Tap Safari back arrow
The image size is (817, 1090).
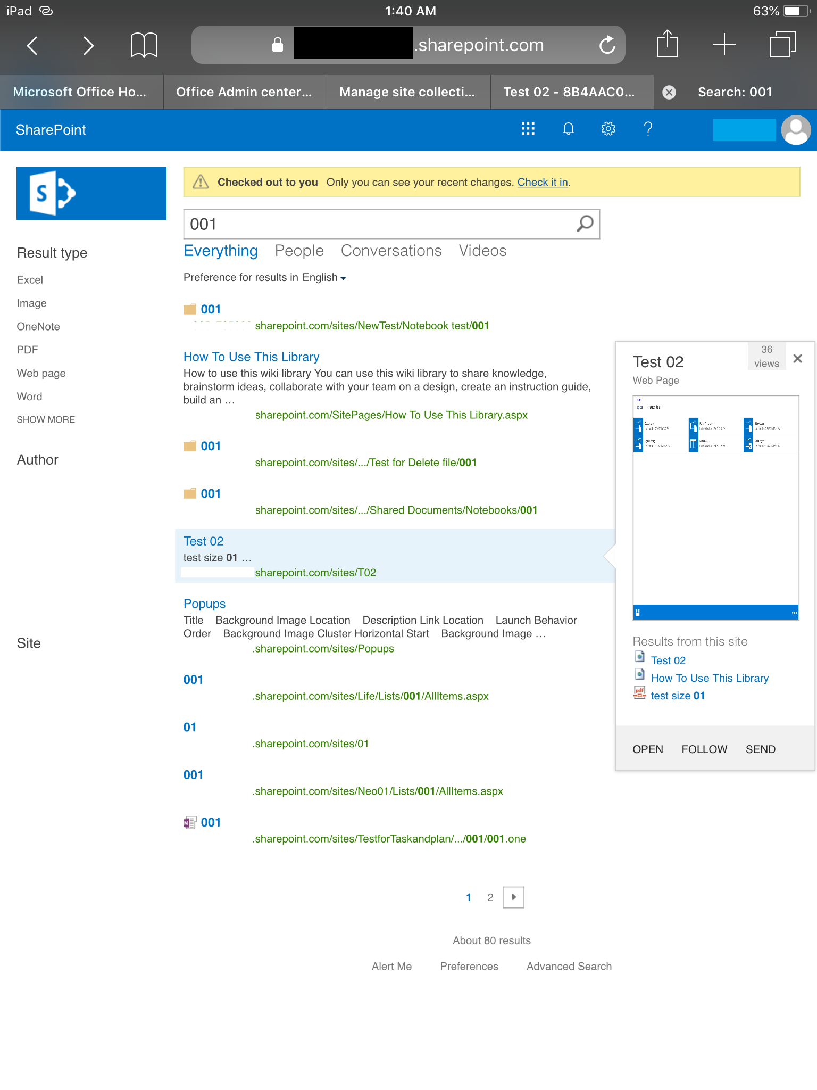click(32, 45)
